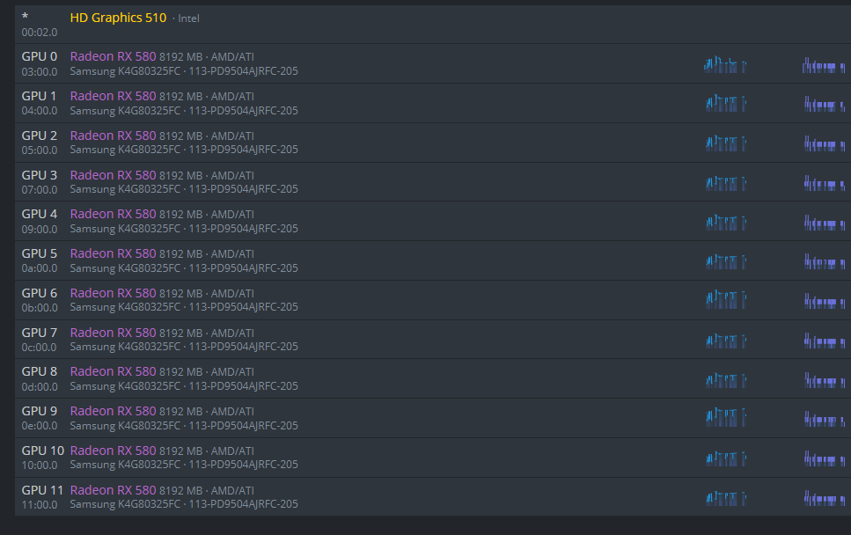Click the HD Graphics 510 Intel entry name

118,18
